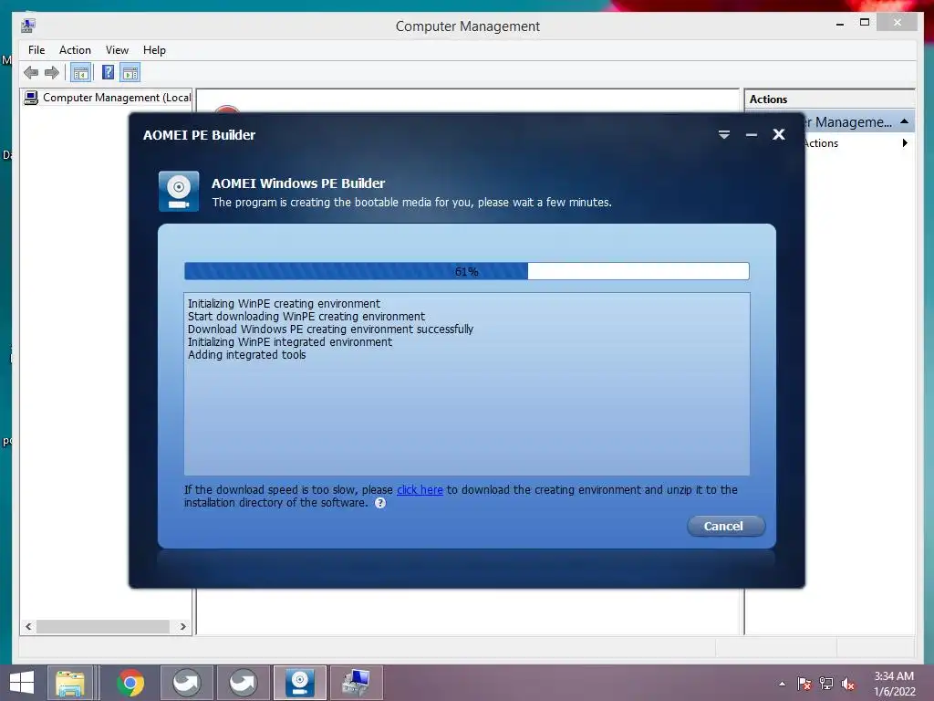Click the Forward arrow toolbar icon
The image size is (934, 701).
point(52,73)
